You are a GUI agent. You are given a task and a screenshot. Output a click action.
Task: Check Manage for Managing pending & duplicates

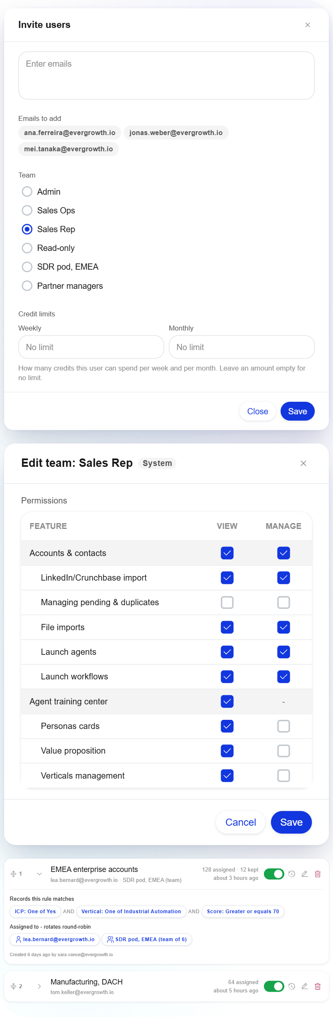(x=283, y=602)
